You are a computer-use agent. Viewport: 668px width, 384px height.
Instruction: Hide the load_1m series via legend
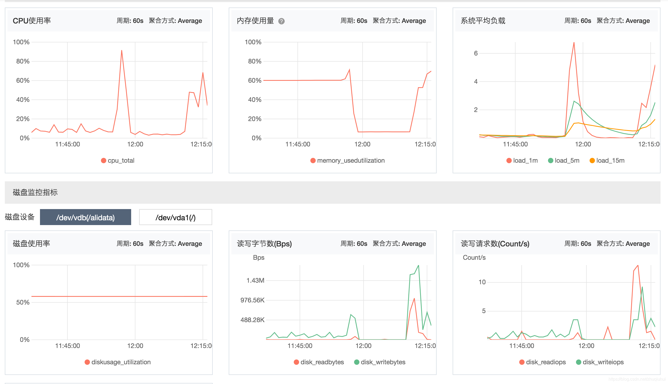[x=509, y=161]
